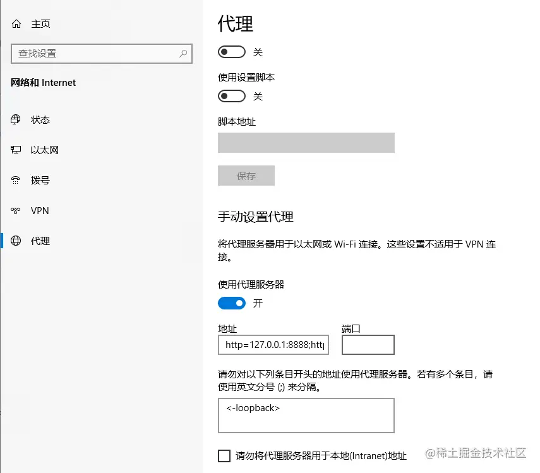The image size is (540, 473).
Task: Click the empty 端口 port field
Action: click(368, 345)
